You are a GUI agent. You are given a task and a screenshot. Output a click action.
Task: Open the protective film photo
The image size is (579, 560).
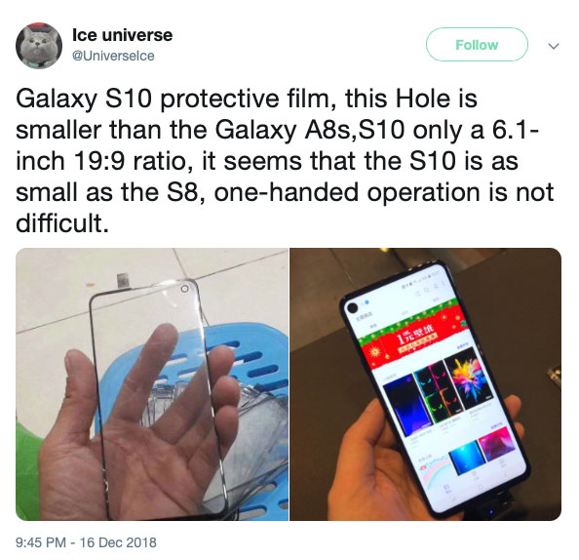[152, 384]
